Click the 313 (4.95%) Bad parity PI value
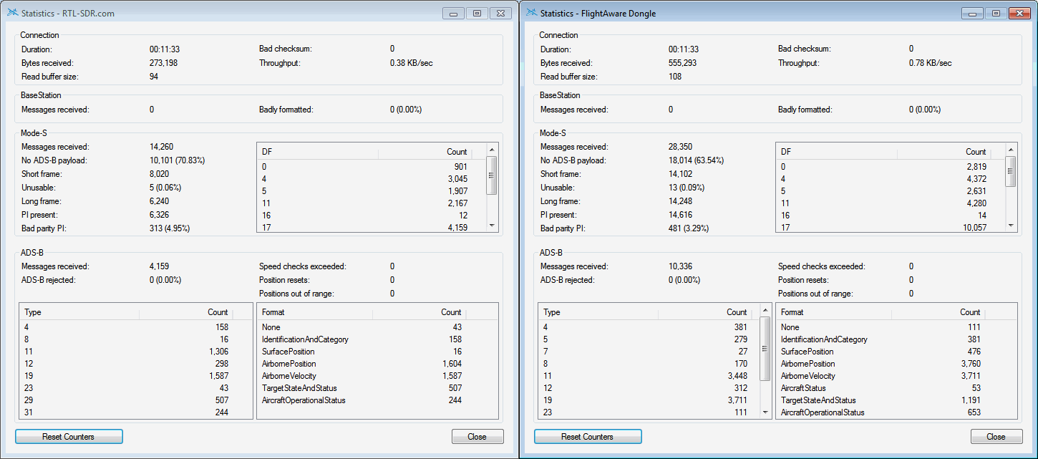Image resolution: width=1038 pixels, height=459 pixels. pyautogui.click(x=170, y=228)
